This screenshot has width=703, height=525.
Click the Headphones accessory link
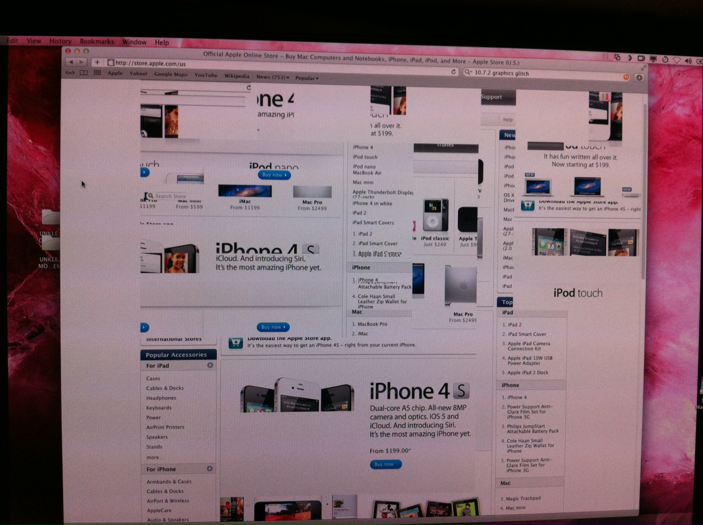click(161, 398)
